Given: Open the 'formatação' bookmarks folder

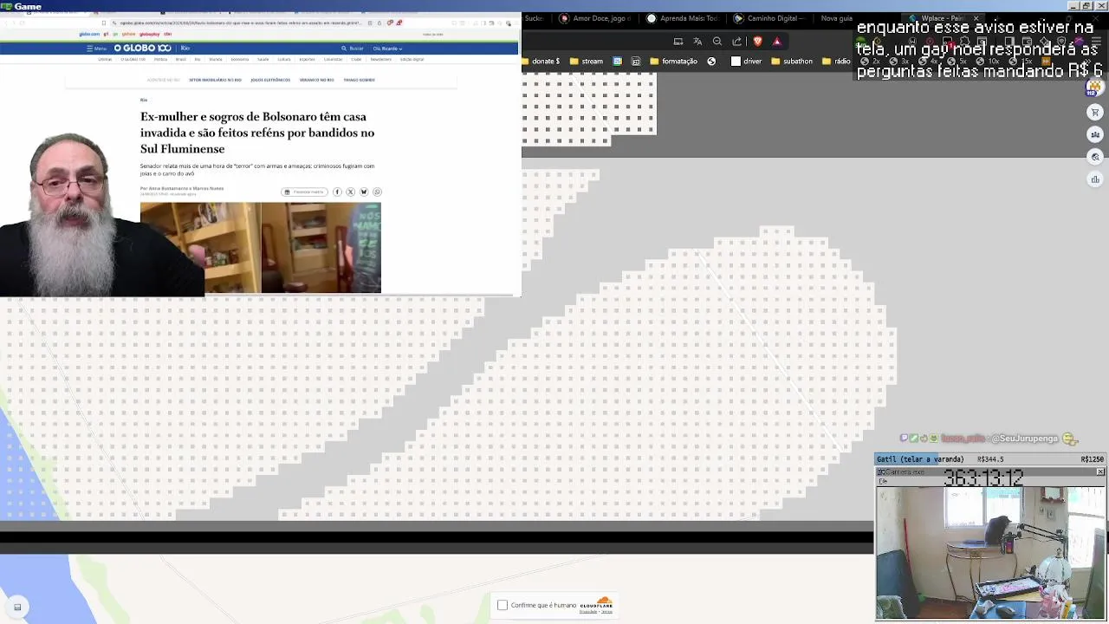Looking at the screenshot, I should tap(672, 62).
